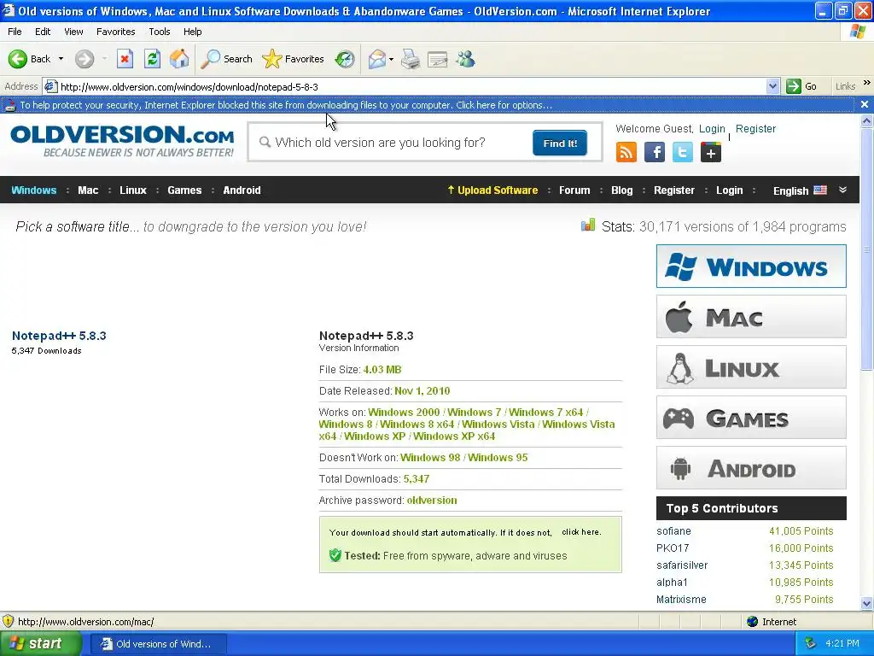This screenshot has width=874, height=656.
Task: Click the Go button
Action: [x=801, y=86]
